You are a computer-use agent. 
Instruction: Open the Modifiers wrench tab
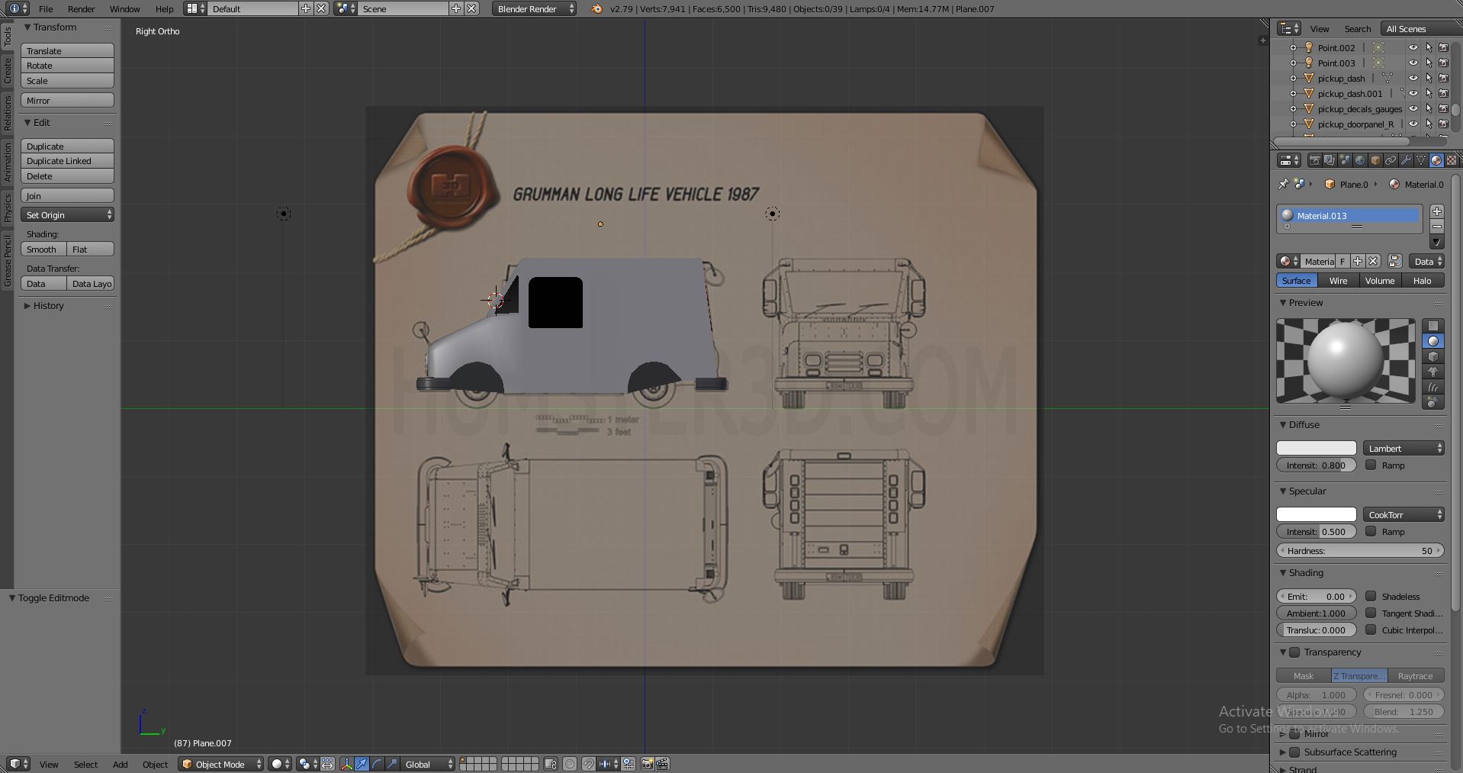click(1406, 160)
